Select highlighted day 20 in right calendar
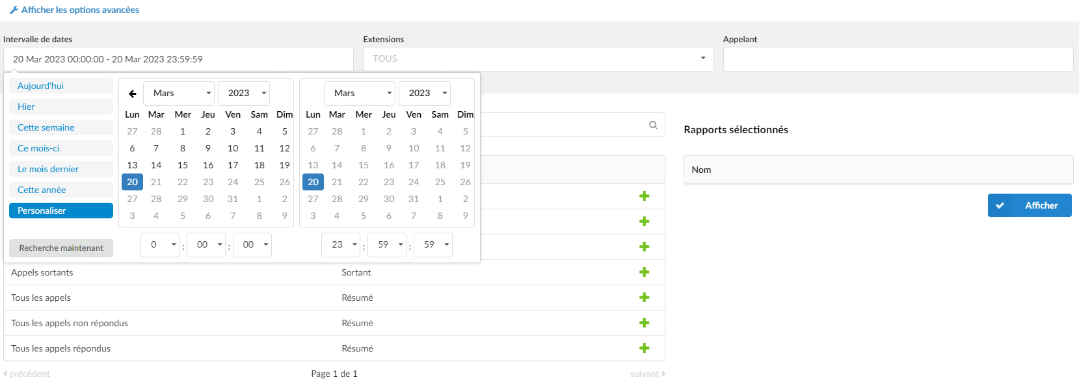The image size is (1079, 386). point(313,182)
